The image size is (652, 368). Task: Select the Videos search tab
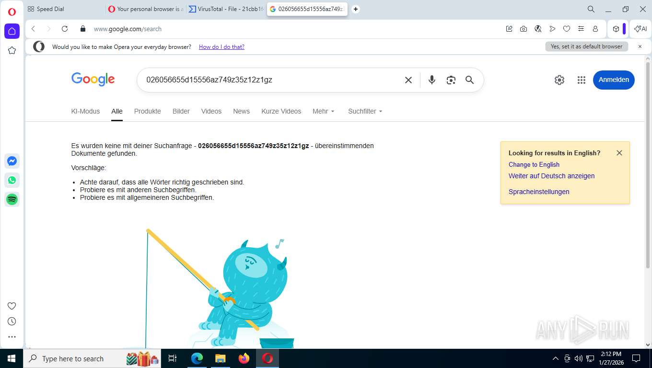coord(211,111)
